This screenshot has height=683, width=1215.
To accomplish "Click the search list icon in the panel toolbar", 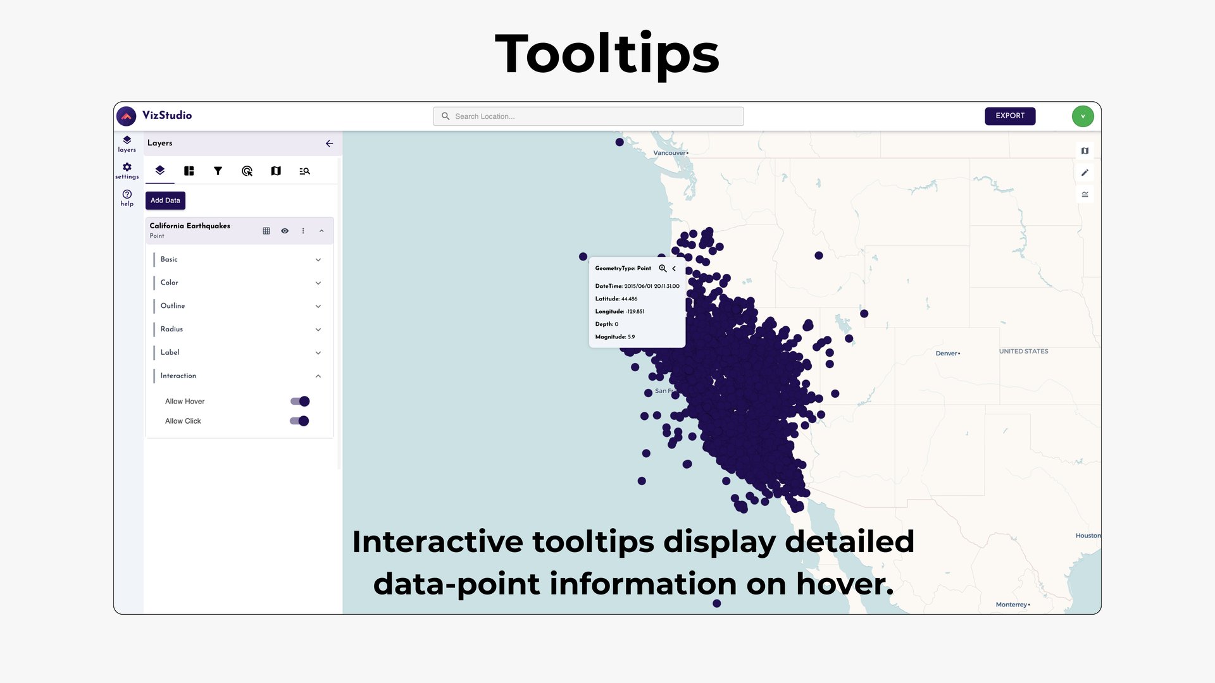I will pyautogui.click(x=304, y=171).
